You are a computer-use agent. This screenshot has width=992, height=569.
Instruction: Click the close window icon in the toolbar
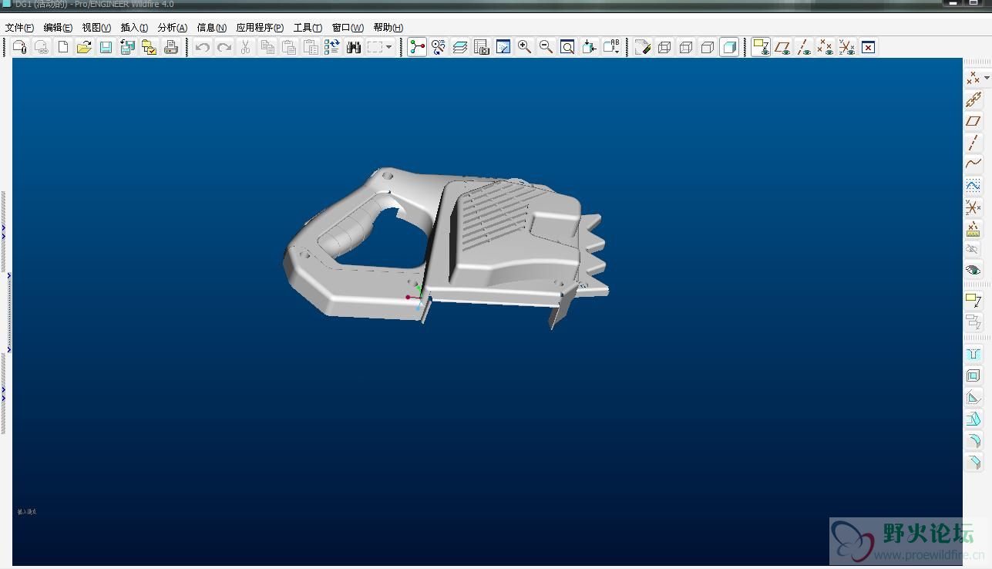click(x=868, y=47)
